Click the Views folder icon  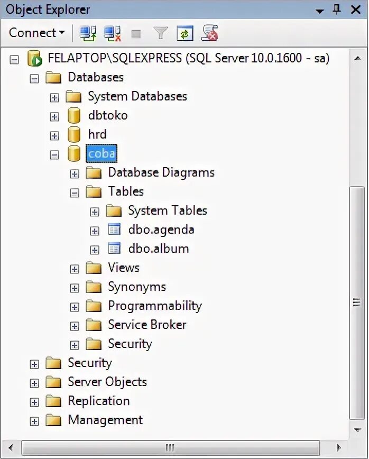coord(94,268)
